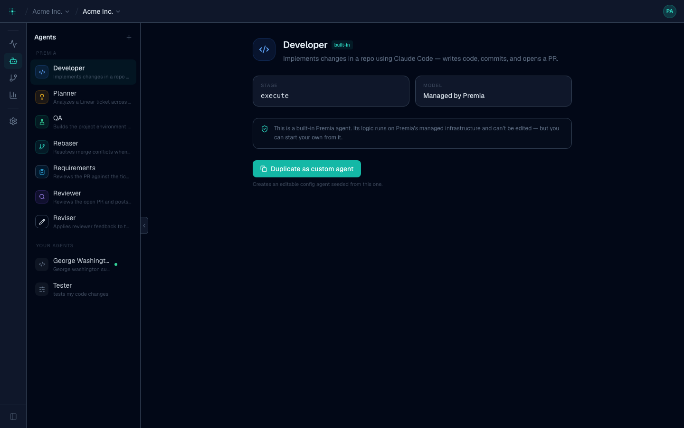Select the Rebaser agent

83,147
